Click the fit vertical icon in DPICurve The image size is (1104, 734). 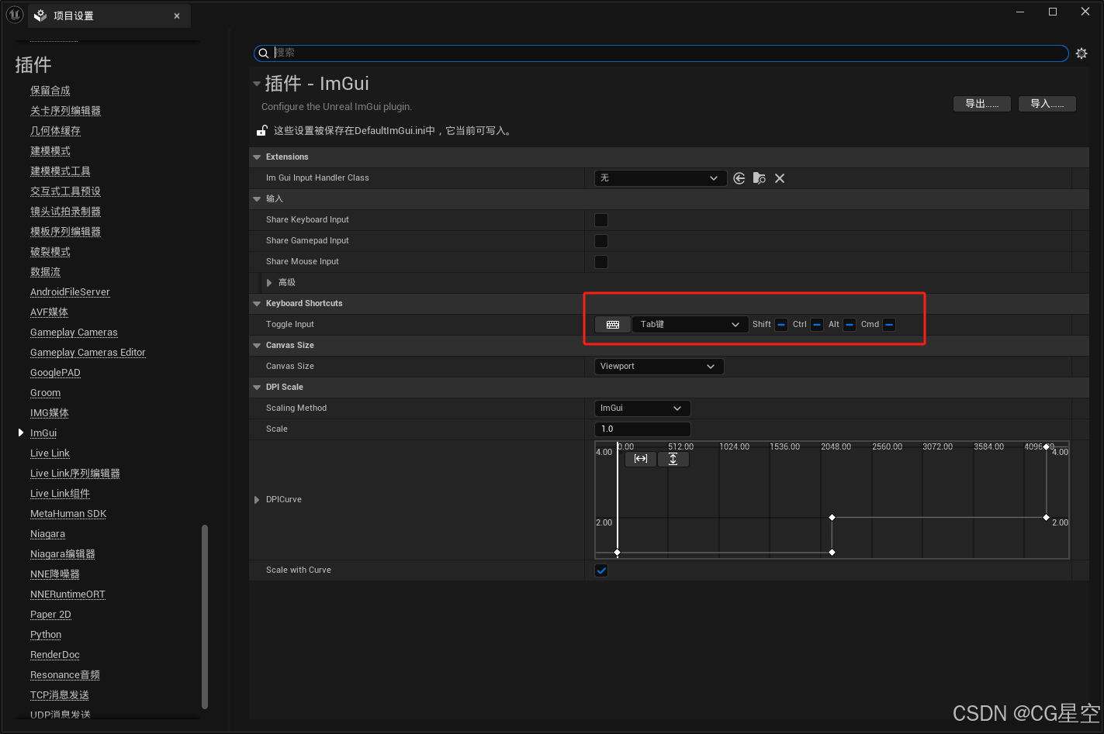click(x=673, y=459)
